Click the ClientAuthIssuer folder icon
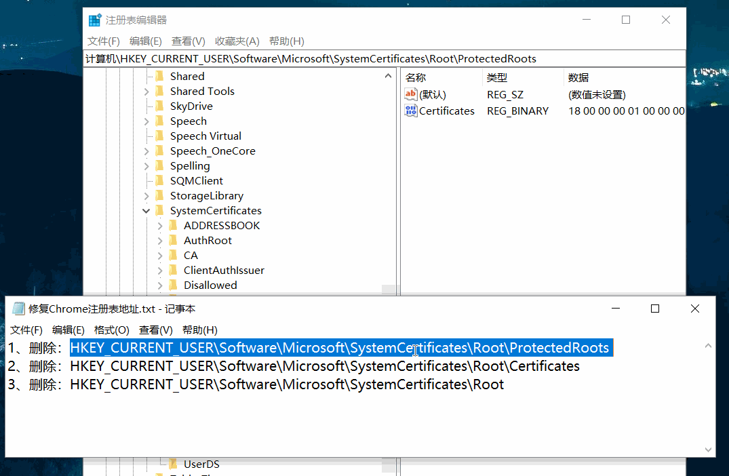 [174, 270]
